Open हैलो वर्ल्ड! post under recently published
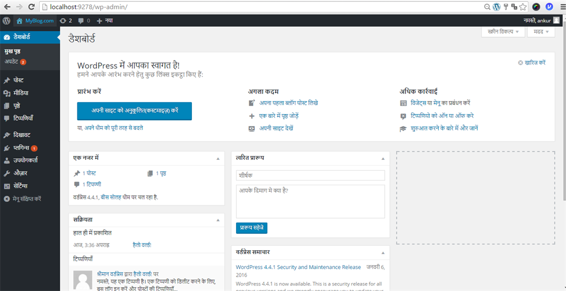This screenshot has height=291, width=566. (142, 245)
